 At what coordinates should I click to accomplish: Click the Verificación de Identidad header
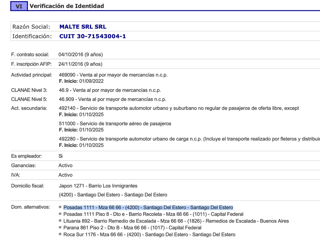pos(67,6)
